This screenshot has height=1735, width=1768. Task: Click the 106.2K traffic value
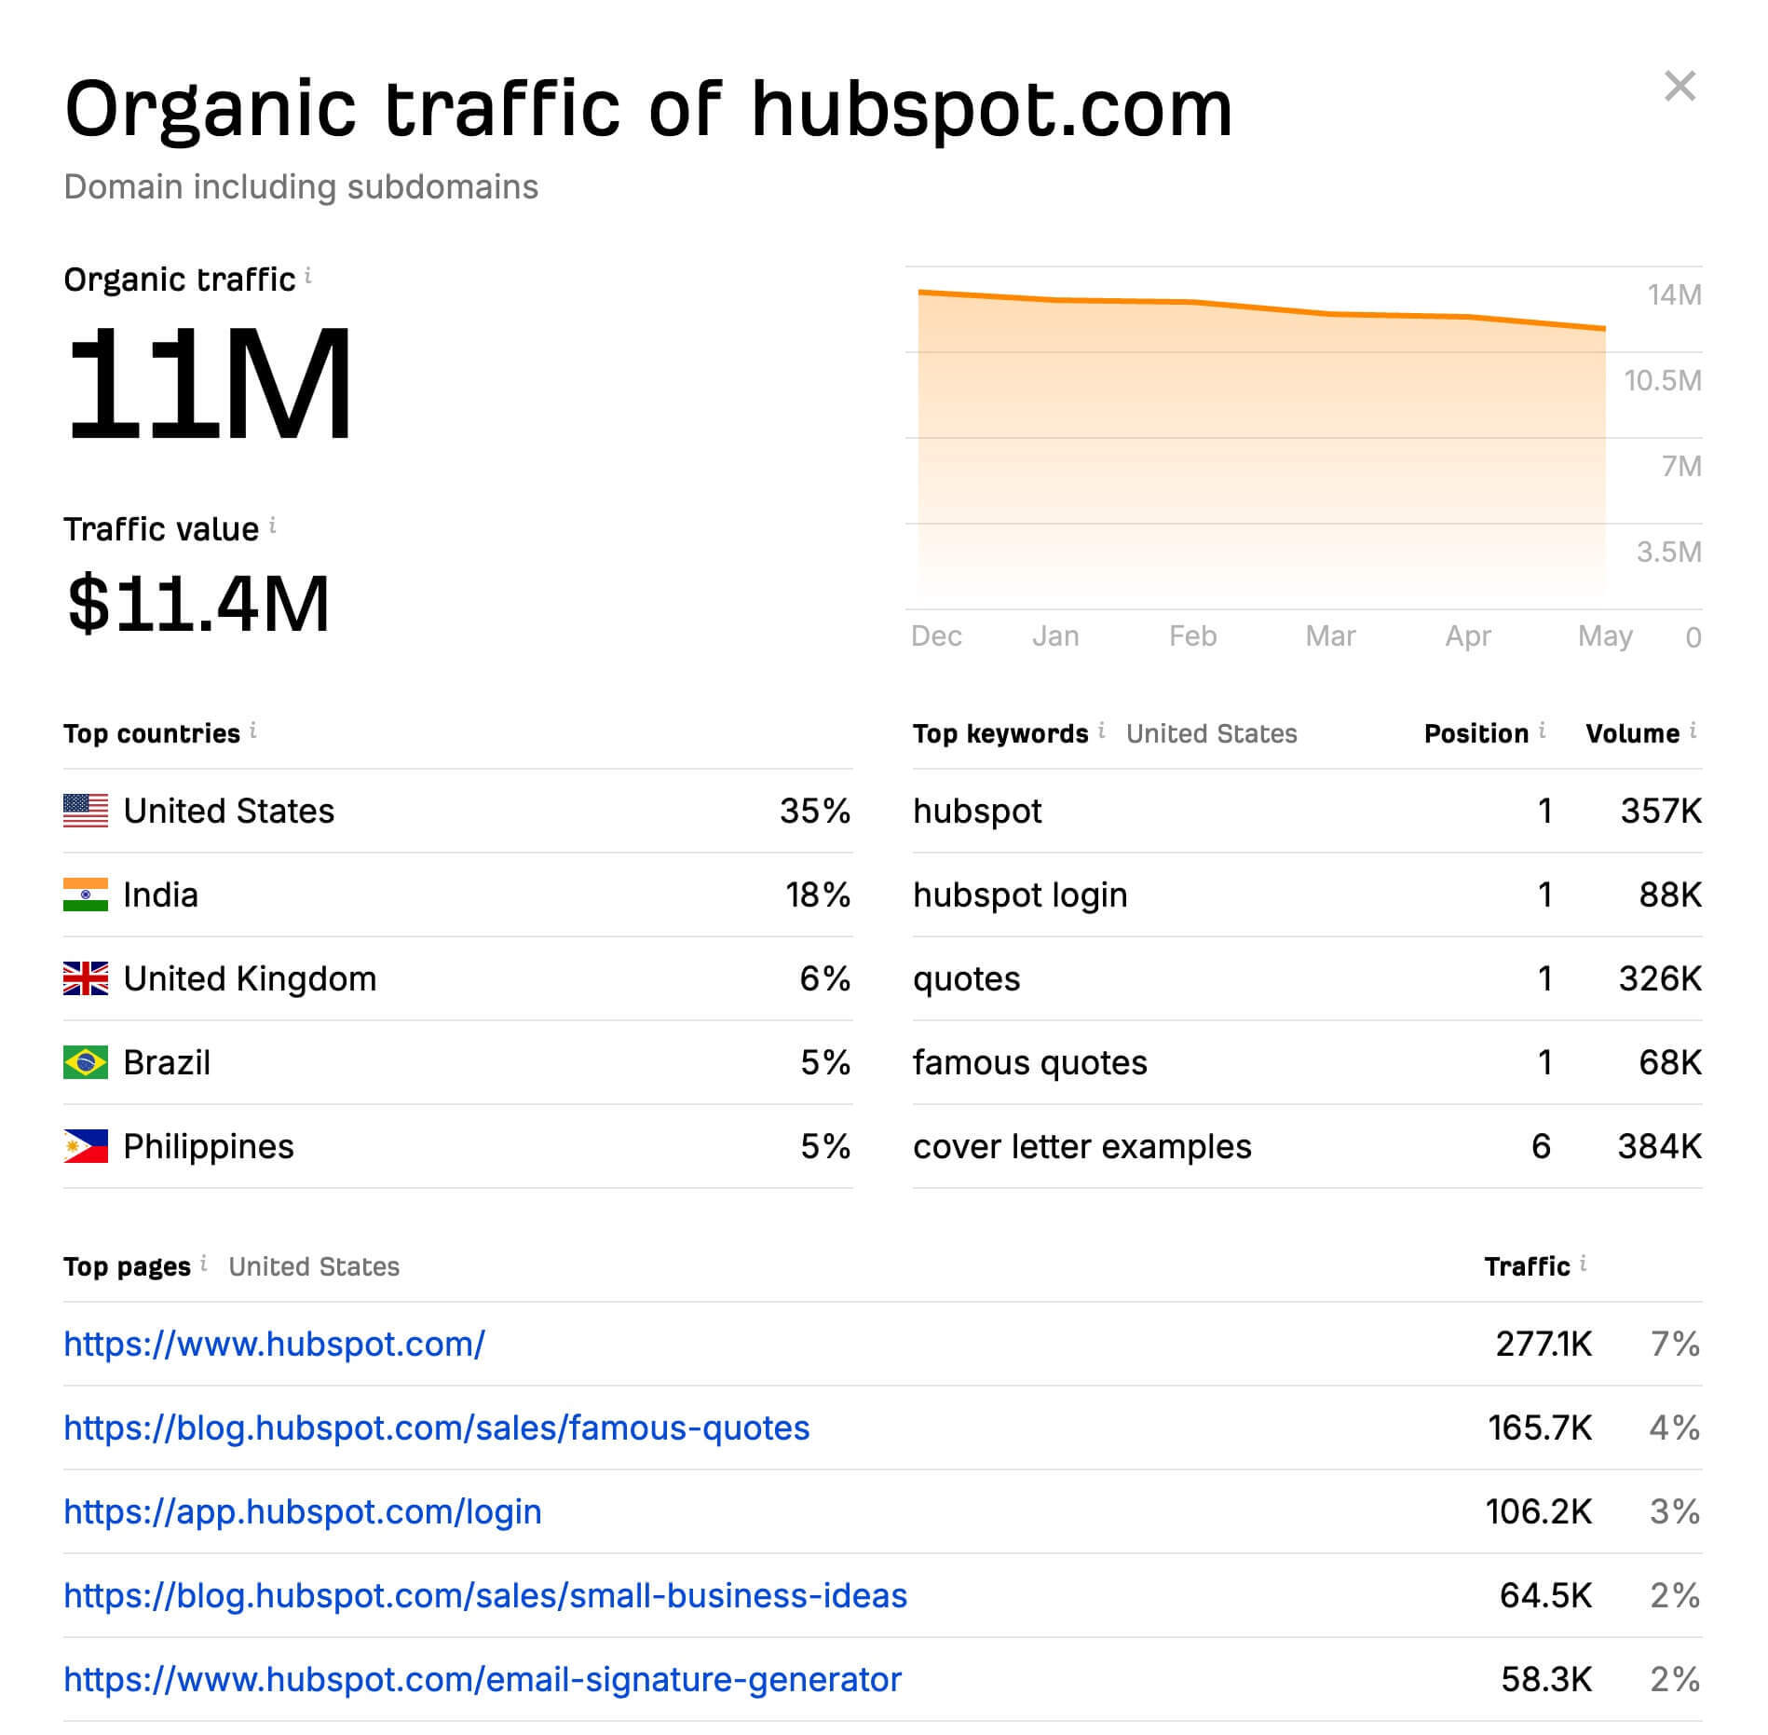click(x=1539, y=1511)
